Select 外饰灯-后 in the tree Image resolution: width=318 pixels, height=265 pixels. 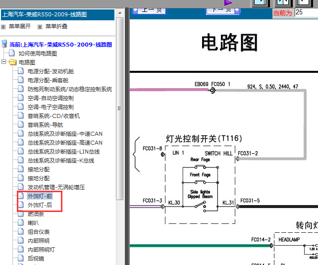40,205
